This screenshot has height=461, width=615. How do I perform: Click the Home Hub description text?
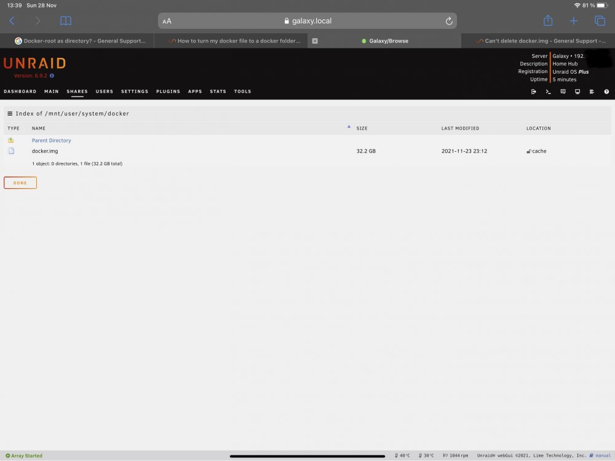coord(565,64)
